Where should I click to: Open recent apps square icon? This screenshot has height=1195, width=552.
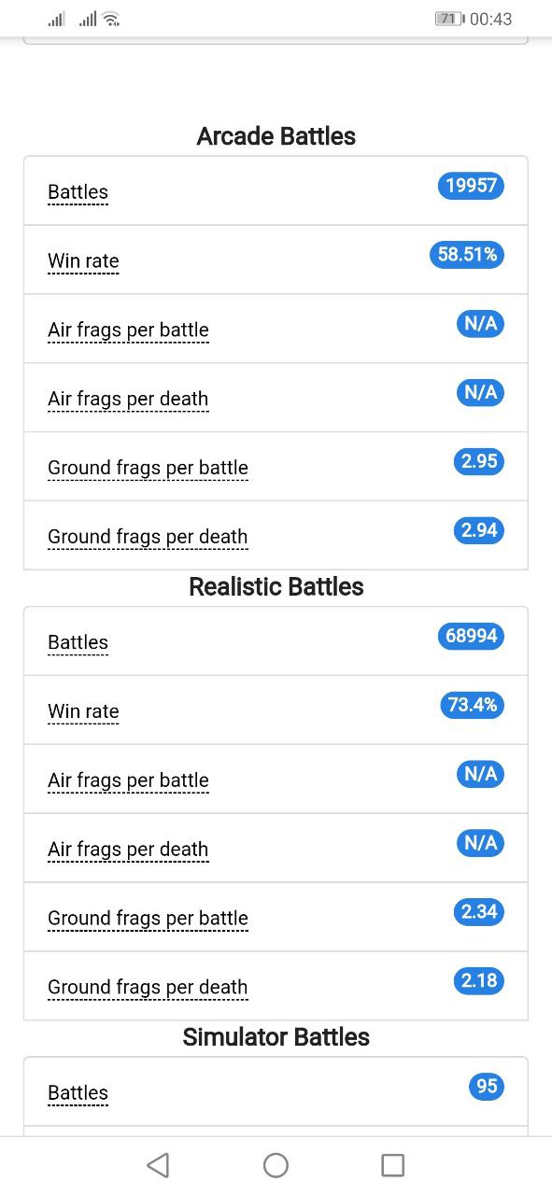(x=393, y=1164)
